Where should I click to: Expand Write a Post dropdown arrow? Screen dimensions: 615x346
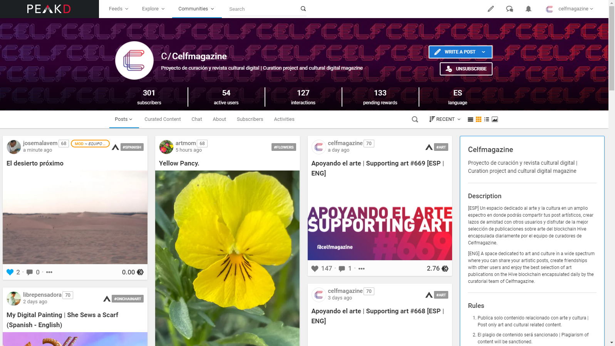483,52
